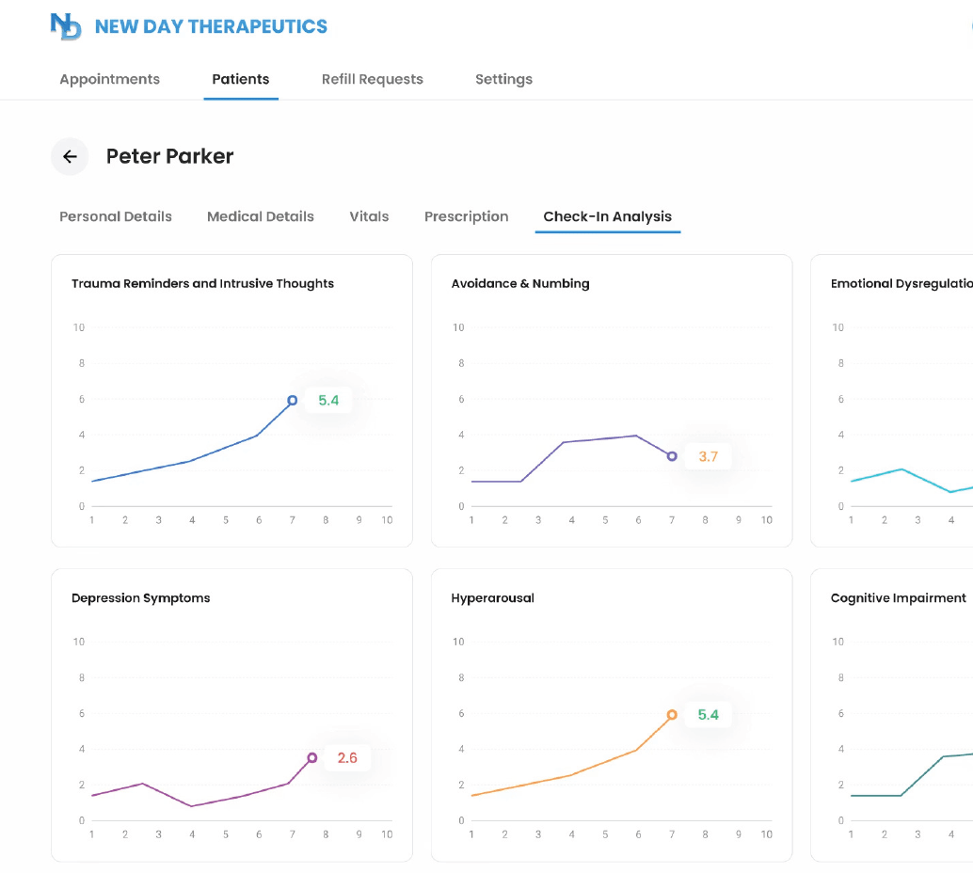
Task: Open Peter Parker's Personal Details tab
Action: tap(115, 216)
